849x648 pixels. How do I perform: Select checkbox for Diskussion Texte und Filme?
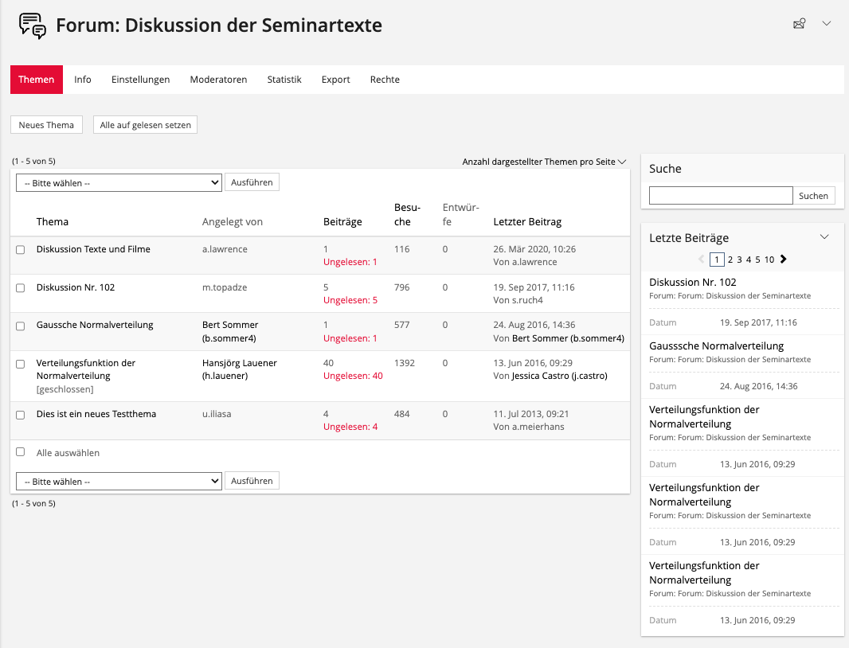coord(21,250)
